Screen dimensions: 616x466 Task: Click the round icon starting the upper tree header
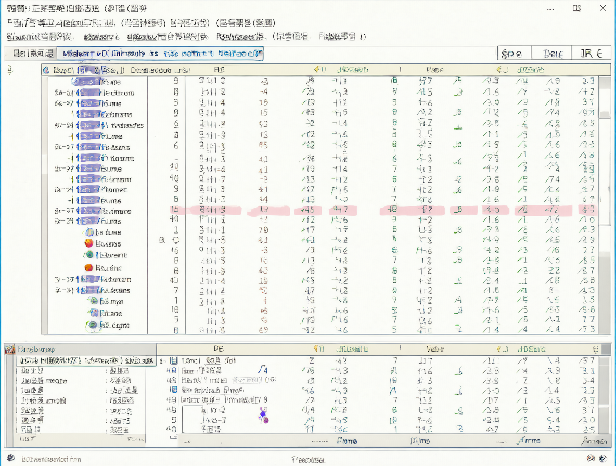pos(46,70)
